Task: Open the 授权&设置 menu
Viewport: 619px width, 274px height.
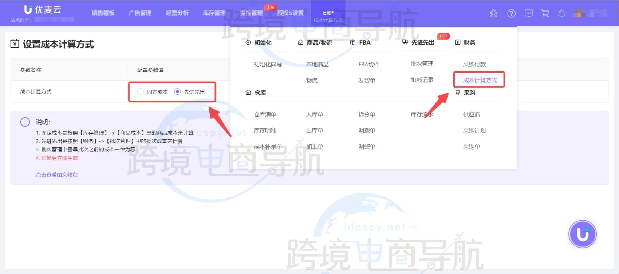Action: [x=290, y=13]
